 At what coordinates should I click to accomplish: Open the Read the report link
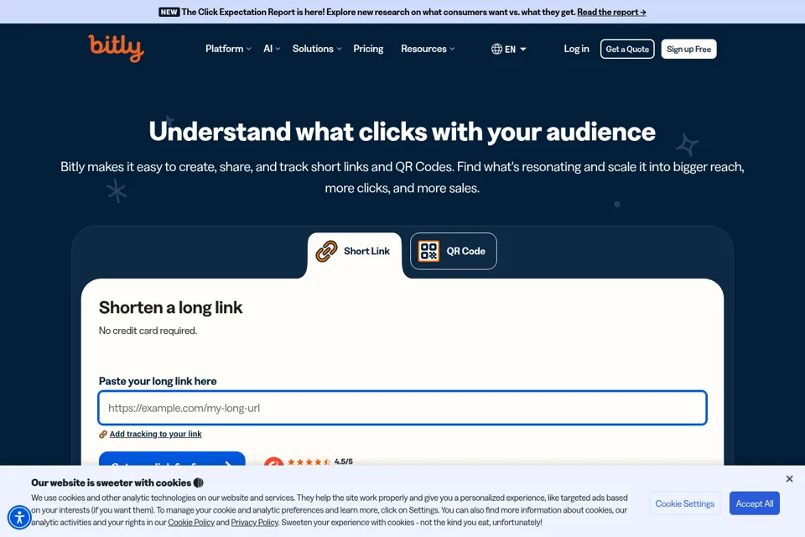[x=611, y=12]
